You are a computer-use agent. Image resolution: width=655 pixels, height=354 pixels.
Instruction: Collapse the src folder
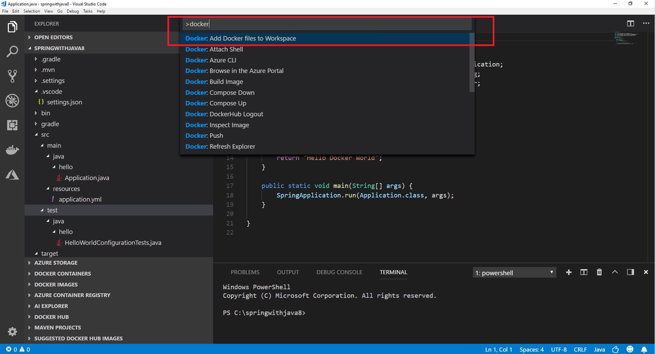45,134
